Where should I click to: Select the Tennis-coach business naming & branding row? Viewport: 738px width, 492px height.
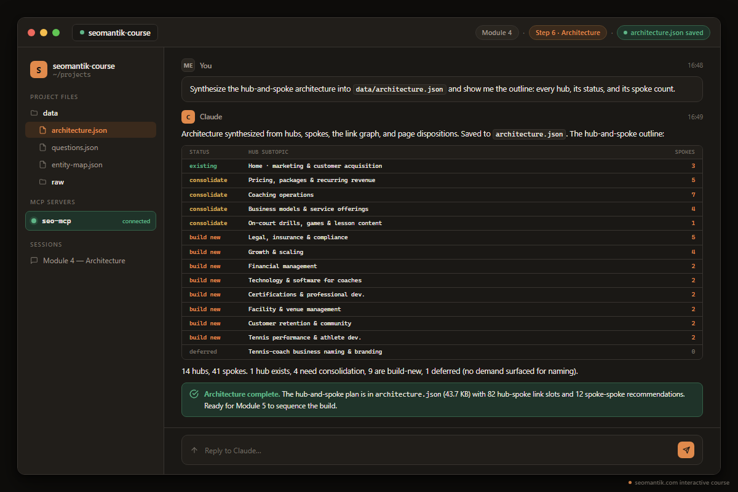pyautogui.click(x=442, y=352)
